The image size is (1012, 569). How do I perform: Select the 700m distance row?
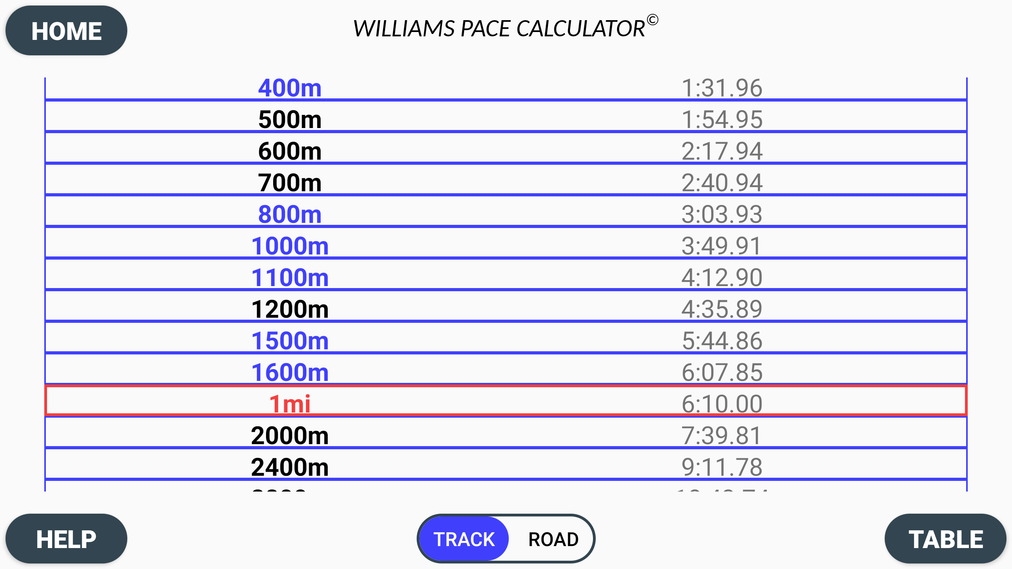291,183
